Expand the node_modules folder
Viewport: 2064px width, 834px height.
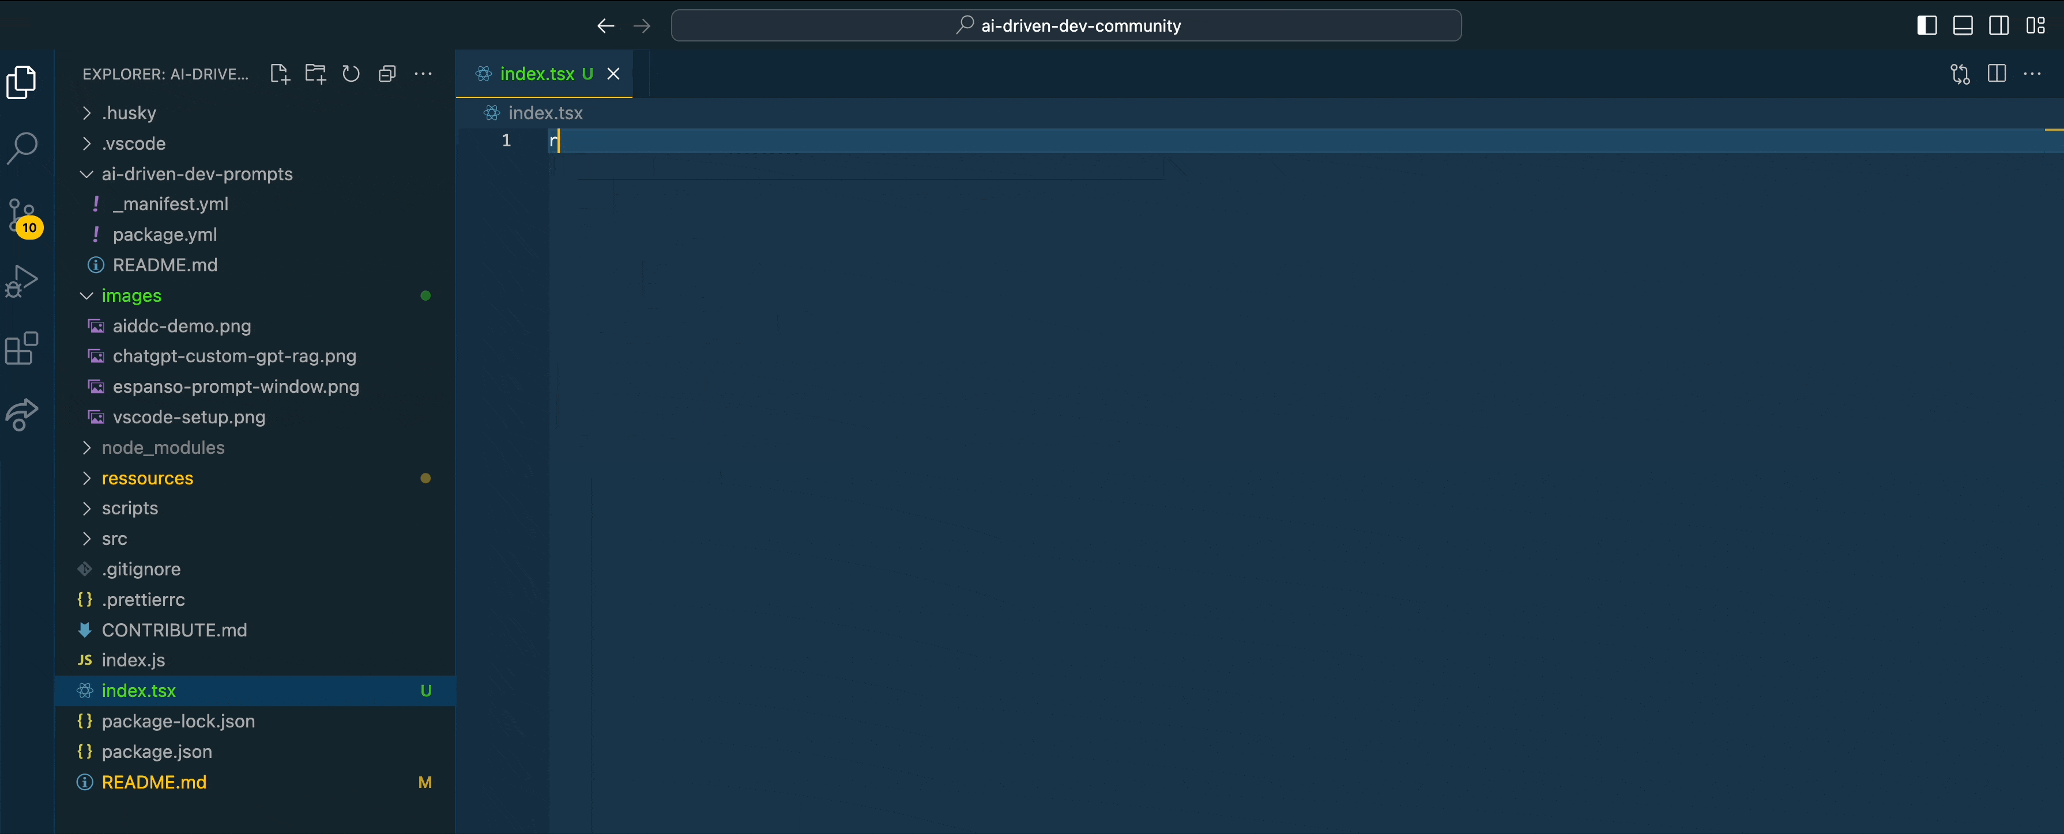163,448
